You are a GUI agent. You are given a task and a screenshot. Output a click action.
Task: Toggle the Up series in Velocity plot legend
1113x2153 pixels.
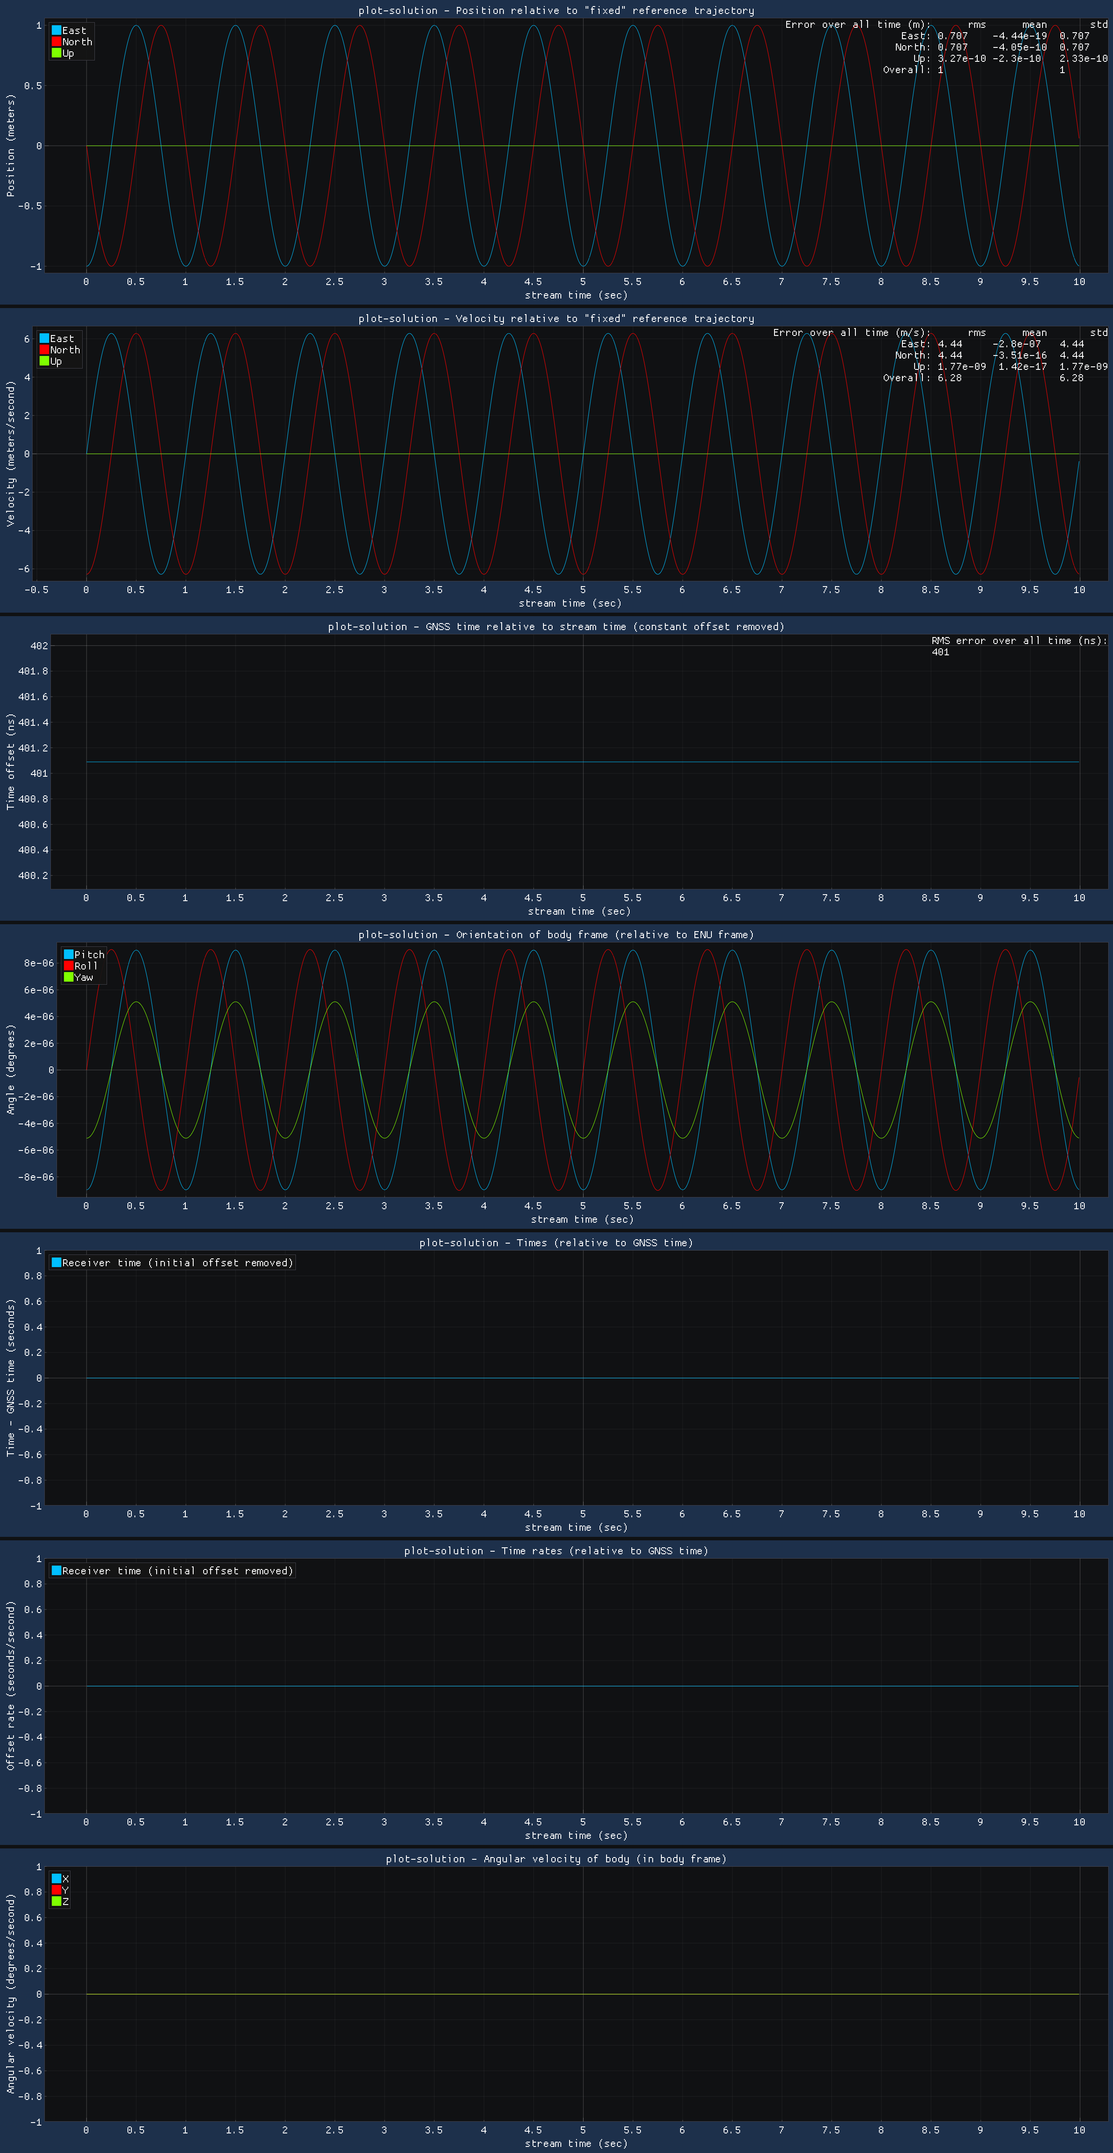[x=51, y=361]
